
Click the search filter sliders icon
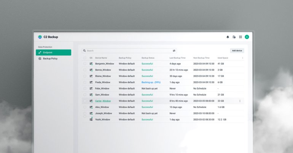[174, 50]
